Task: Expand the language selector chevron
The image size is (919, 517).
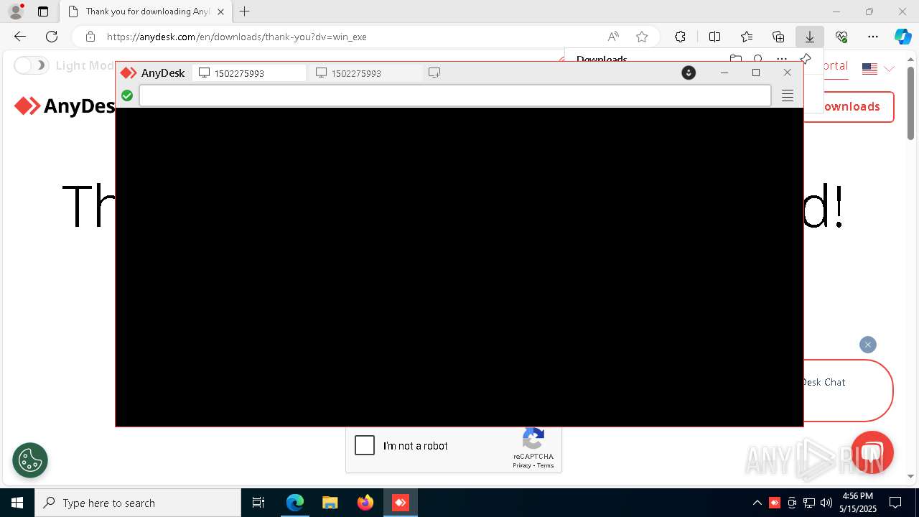Action: [x=889, y=69]
